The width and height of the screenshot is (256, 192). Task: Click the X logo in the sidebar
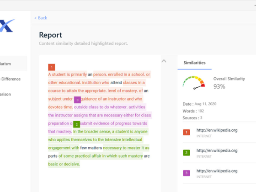pos(7,26)
